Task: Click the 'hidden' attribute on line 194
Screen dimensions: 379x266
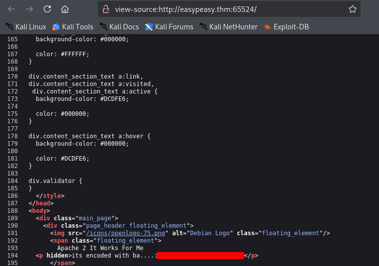Action: click(57, 256)
